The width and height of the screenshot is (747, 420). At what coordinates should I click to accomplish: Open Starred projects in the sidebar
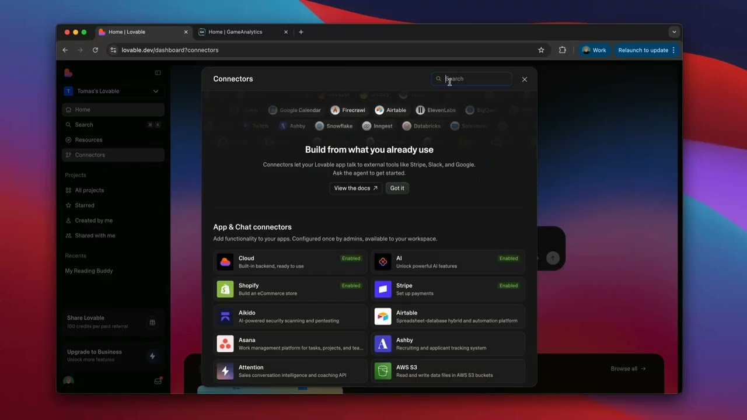pyautogui.click(x=113, y=205)
